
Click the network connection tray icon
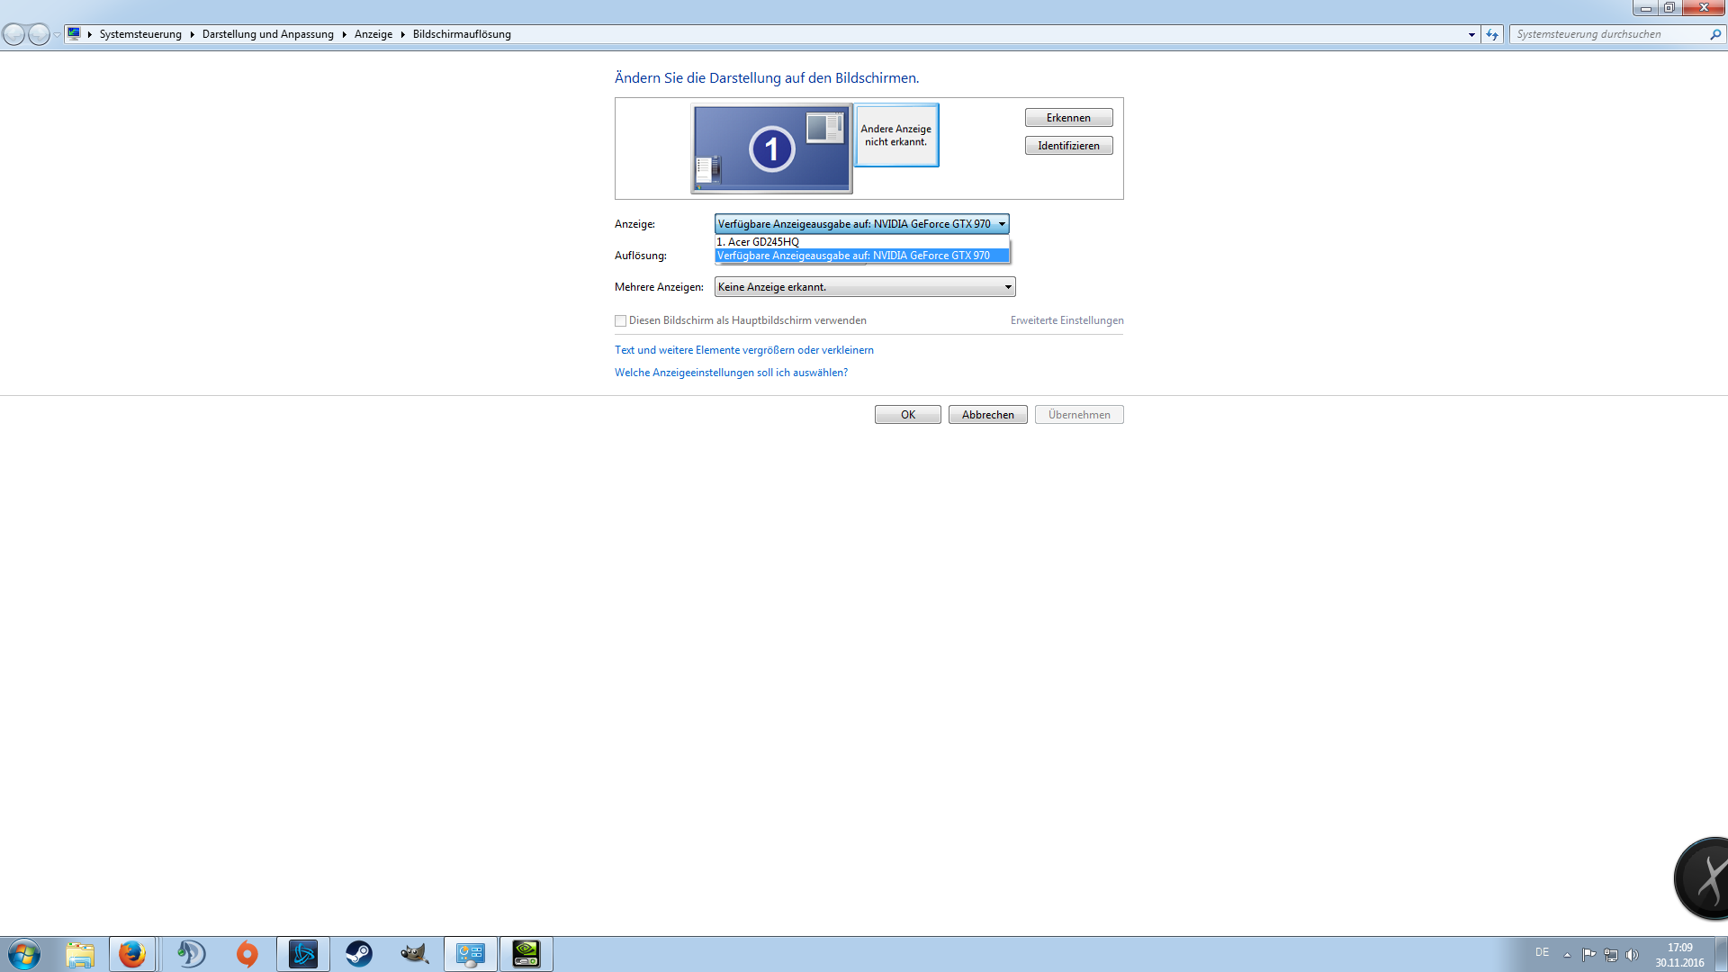click(1611, 955)
